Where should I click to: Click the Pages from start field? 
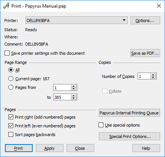coord(62,87)
